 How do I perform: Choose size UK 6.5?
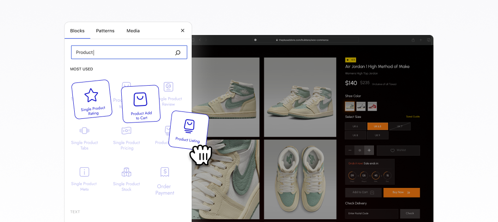click(x=378, y=126)
